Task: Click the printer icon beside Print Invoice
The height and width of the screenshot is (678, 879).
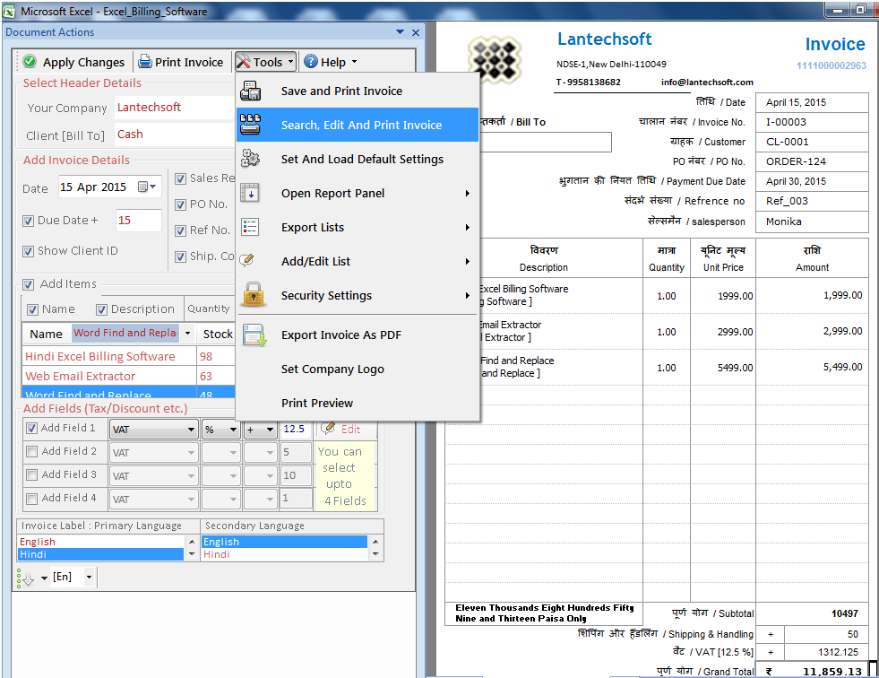Action: 145,62
